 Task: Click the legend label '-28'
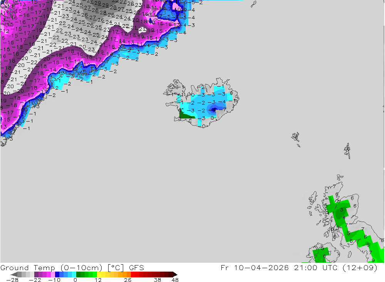[12, 280]
